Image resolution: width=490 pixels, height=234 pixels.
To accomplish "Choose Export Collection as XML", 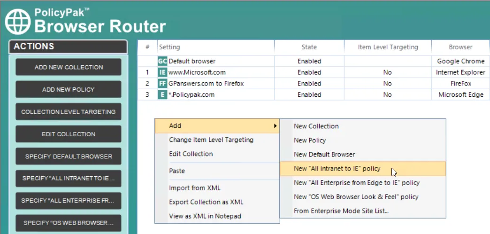I will click(x=217, y=202).
